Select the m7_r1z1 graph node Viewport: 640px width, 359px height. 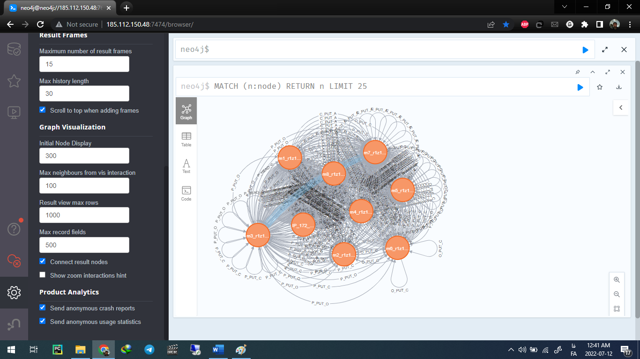[x=375, y=152]
